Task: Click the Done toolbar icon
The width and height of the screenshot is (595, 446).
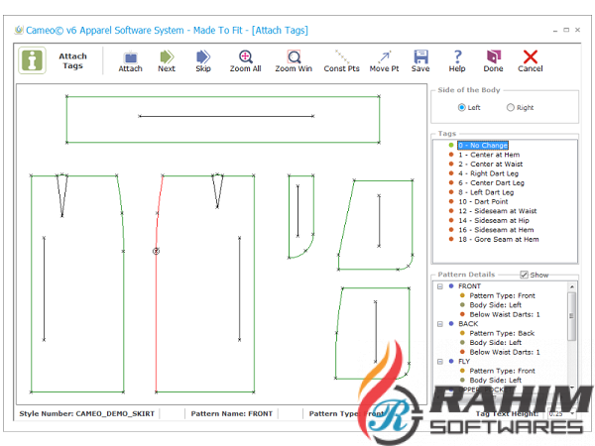Action: 493,61
